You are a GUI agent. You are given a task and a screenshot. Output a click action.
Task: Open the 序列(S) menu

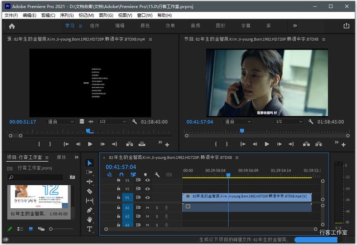(67, 15)
